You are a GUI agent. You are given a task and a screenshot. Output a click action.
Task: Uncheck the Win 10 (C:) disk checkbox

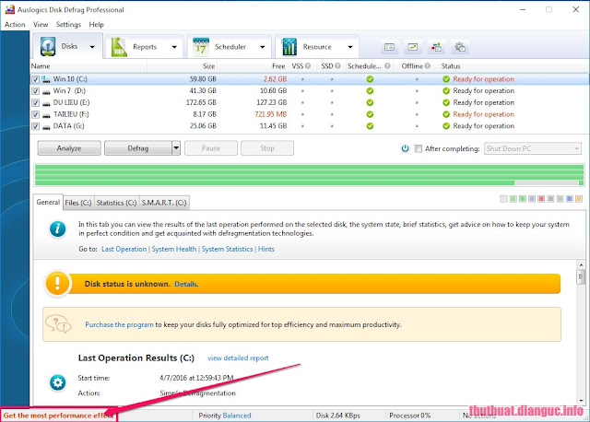(x=35, y=79)
